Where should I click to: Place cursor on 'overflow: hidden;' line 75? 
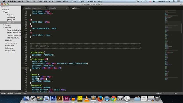tap(42, 81)
